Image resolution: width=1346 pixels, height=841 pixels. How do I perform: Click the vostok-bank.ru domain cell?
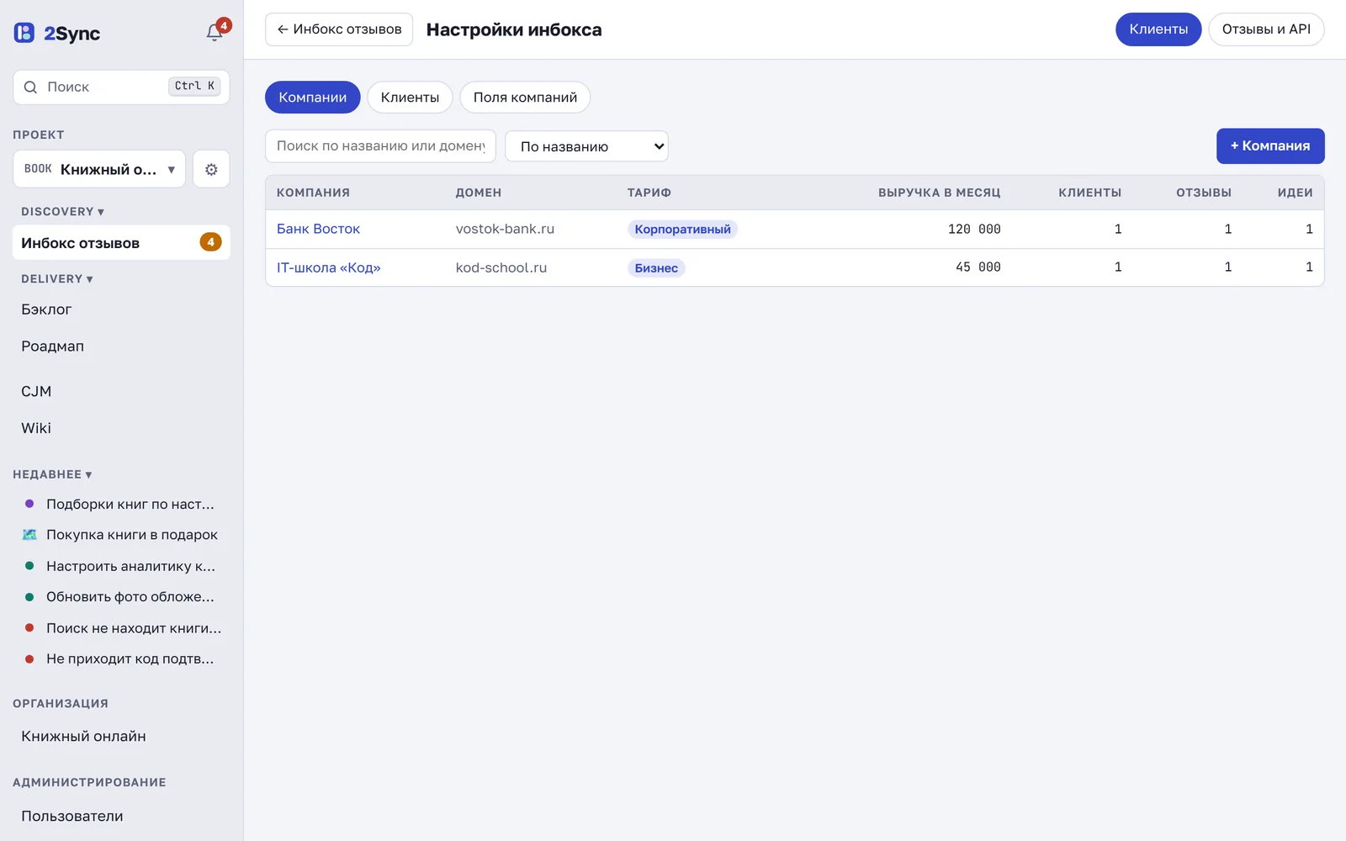(x=505, y=229)
